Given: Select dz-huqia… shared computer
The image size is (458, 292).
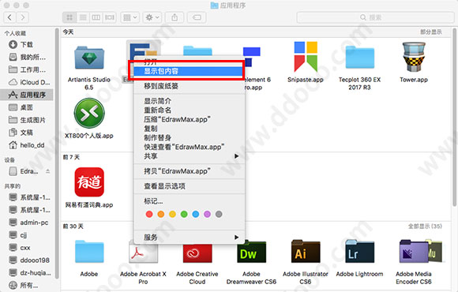Looking at the screenshot, I should pos(26,273).
